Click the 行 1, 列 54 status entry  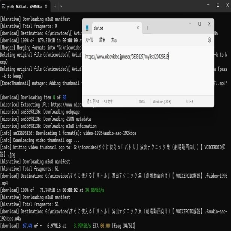click(93, 102)
